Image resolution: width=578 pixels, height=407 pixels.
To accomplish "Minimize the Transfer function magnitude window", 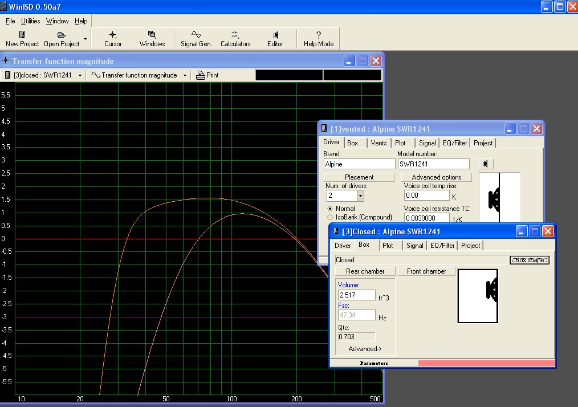I will coord(349,61).
